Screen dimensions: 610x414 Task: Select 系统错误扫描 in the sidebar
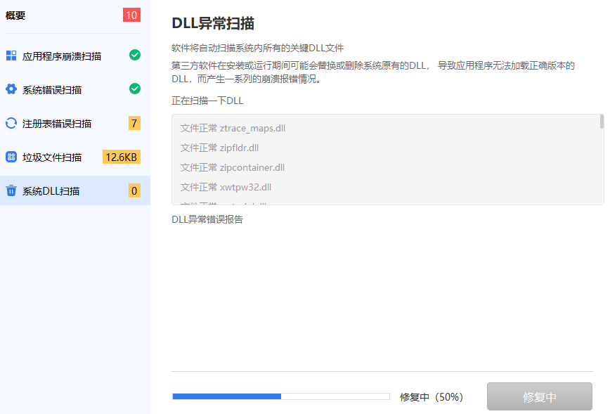(x=75, y=89)
